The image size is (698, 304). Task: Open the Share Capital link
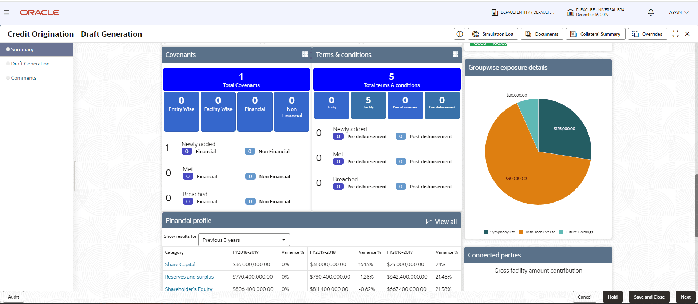click(180, 264)
